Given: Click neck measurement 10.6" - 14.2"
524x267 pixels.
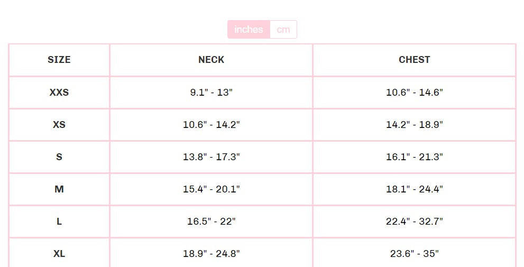Looking at the screenshot, I should (211, 125).
